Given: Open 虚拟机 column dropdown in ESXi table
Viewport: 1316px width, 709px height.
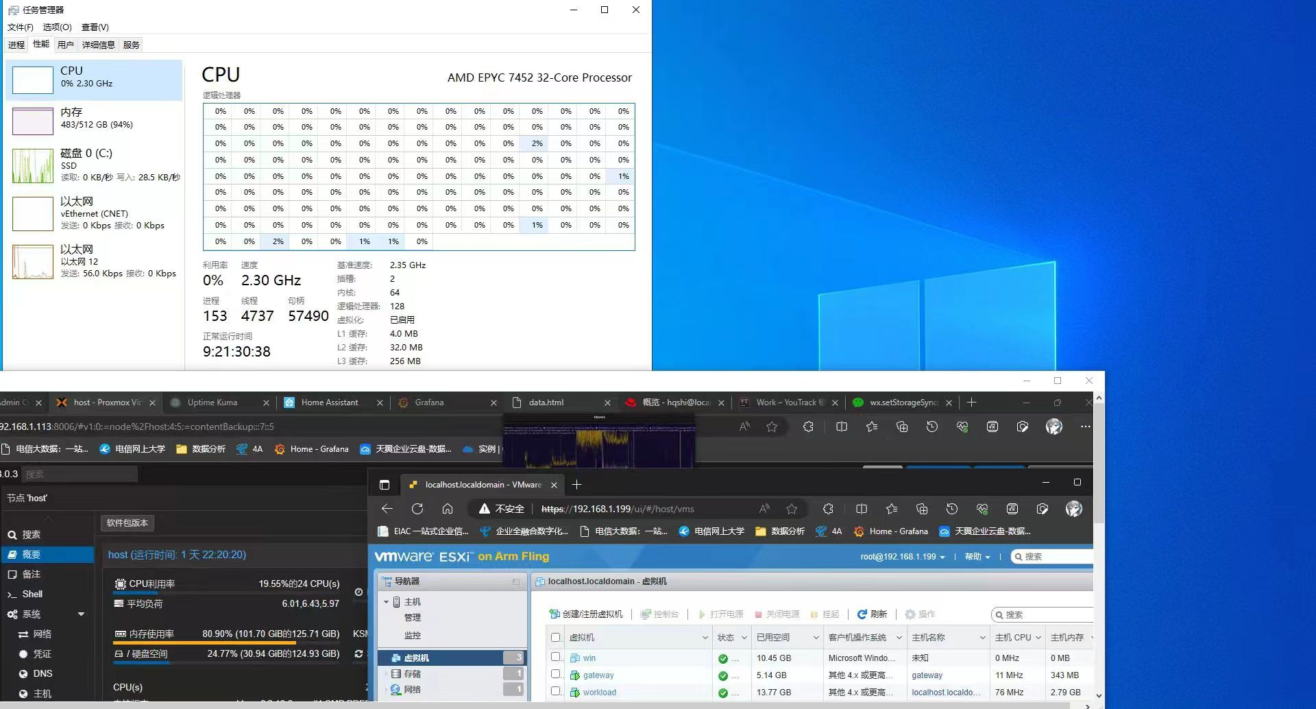Looking at the screenshot, I should click(705, 638).
